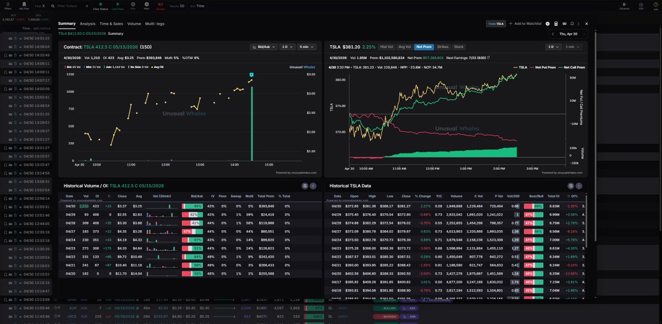
Task: Click the AUR ticker in flow list
Action: 73,308
